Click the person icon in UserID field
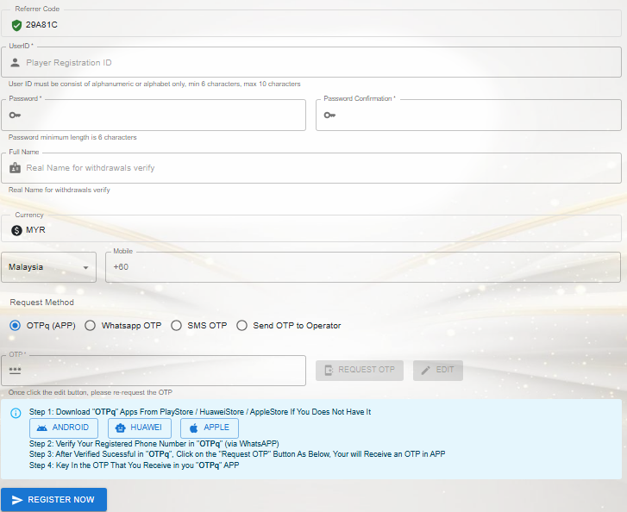627x512 pixels. (x=15, y=62)
